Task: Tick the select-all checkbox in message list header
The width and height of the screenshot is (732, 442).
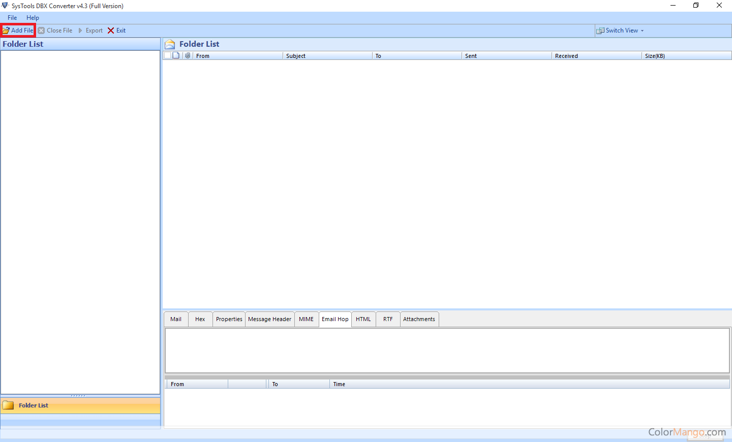Action: coord(167,55)
